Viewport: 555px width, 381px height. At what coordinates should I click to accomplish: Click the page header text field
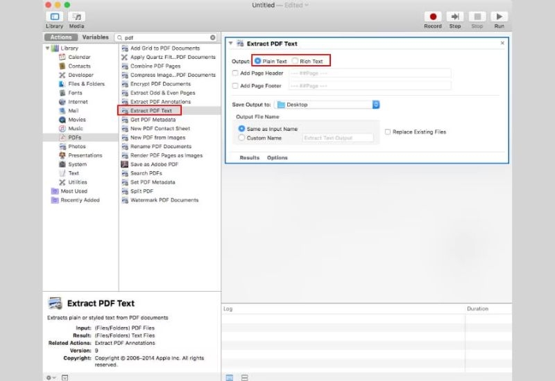pos(370,73)
